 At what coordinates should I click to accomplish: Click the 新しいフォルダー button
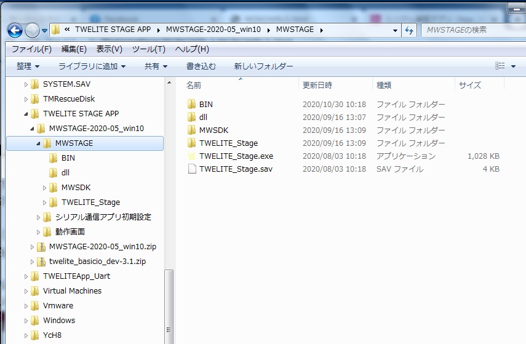point(263,66)
